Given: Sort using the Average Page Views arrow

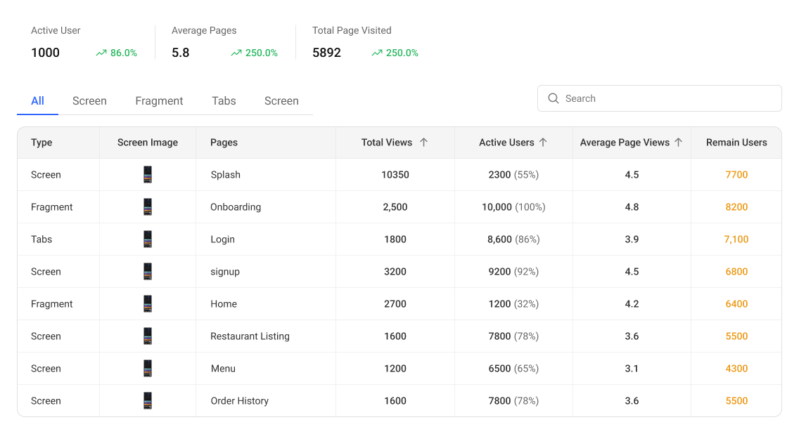Looking at the screenshot, I should click(x=678, y=143).
